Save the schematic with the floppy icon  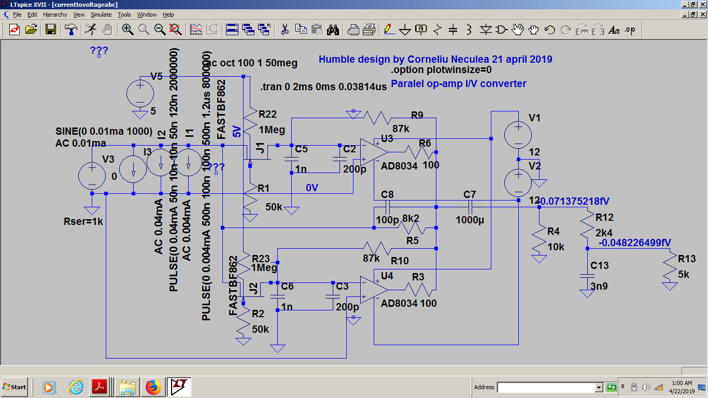[x=50, y=30]
